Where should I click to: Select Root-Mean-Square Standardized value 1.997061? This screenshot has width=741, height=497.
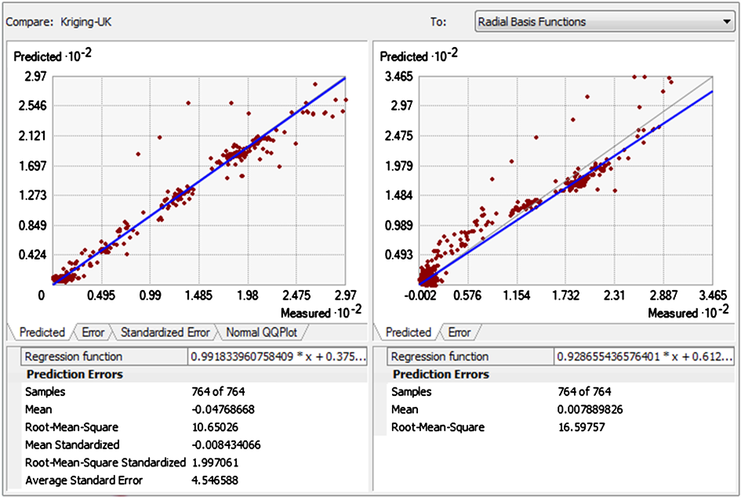click(215, 463)
